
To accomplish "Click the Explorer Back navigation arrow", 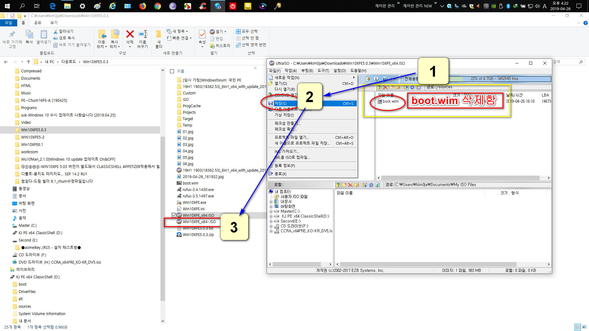I will pos(6,62).
